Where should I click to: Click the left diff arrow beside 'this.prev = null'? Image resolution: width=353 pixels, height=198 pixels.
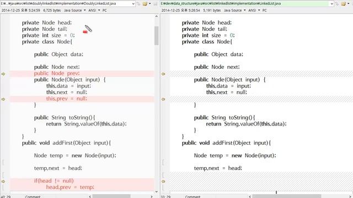[3, 99]
